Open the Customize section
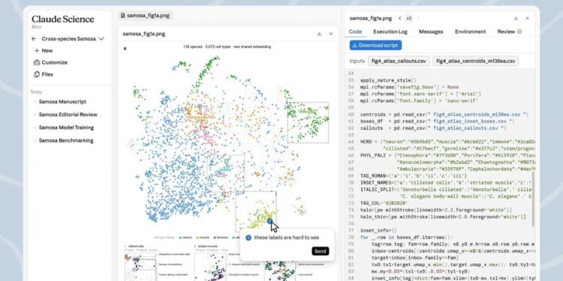This screenshot has height=281, width=563. tap(50, 62)
